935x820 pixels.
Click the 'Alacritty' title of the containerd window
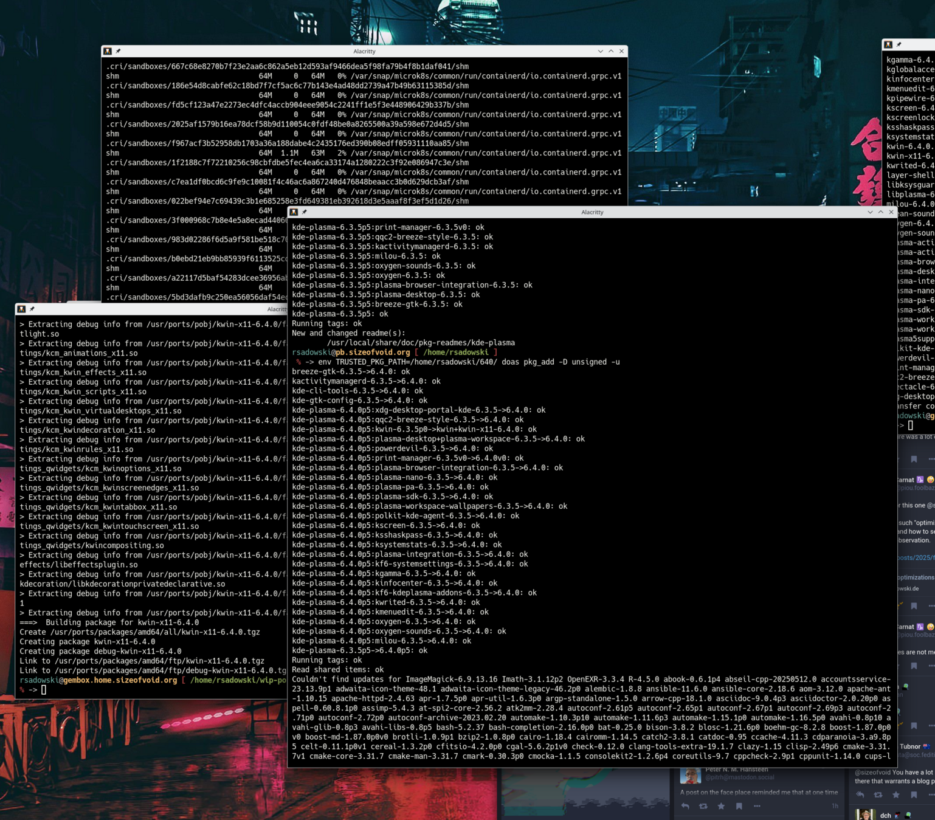tap(364, 52)
